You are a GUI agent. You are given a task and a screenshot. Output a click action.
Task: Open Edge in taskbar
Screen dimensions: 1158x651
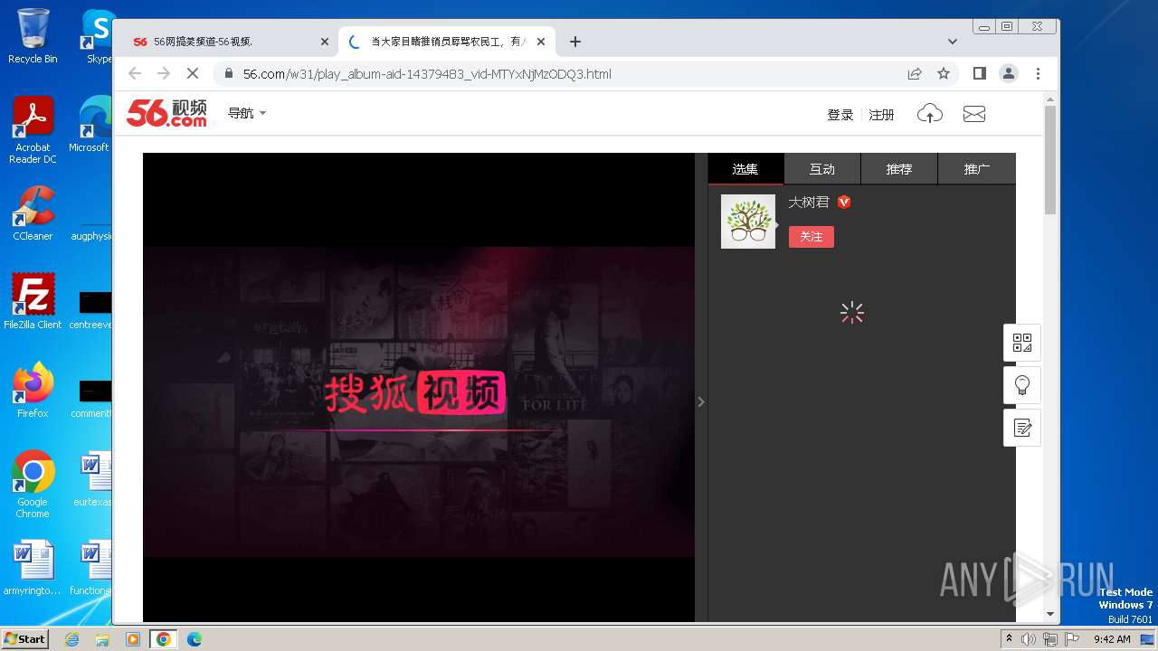pyautogui.click(x=195, y=639)
